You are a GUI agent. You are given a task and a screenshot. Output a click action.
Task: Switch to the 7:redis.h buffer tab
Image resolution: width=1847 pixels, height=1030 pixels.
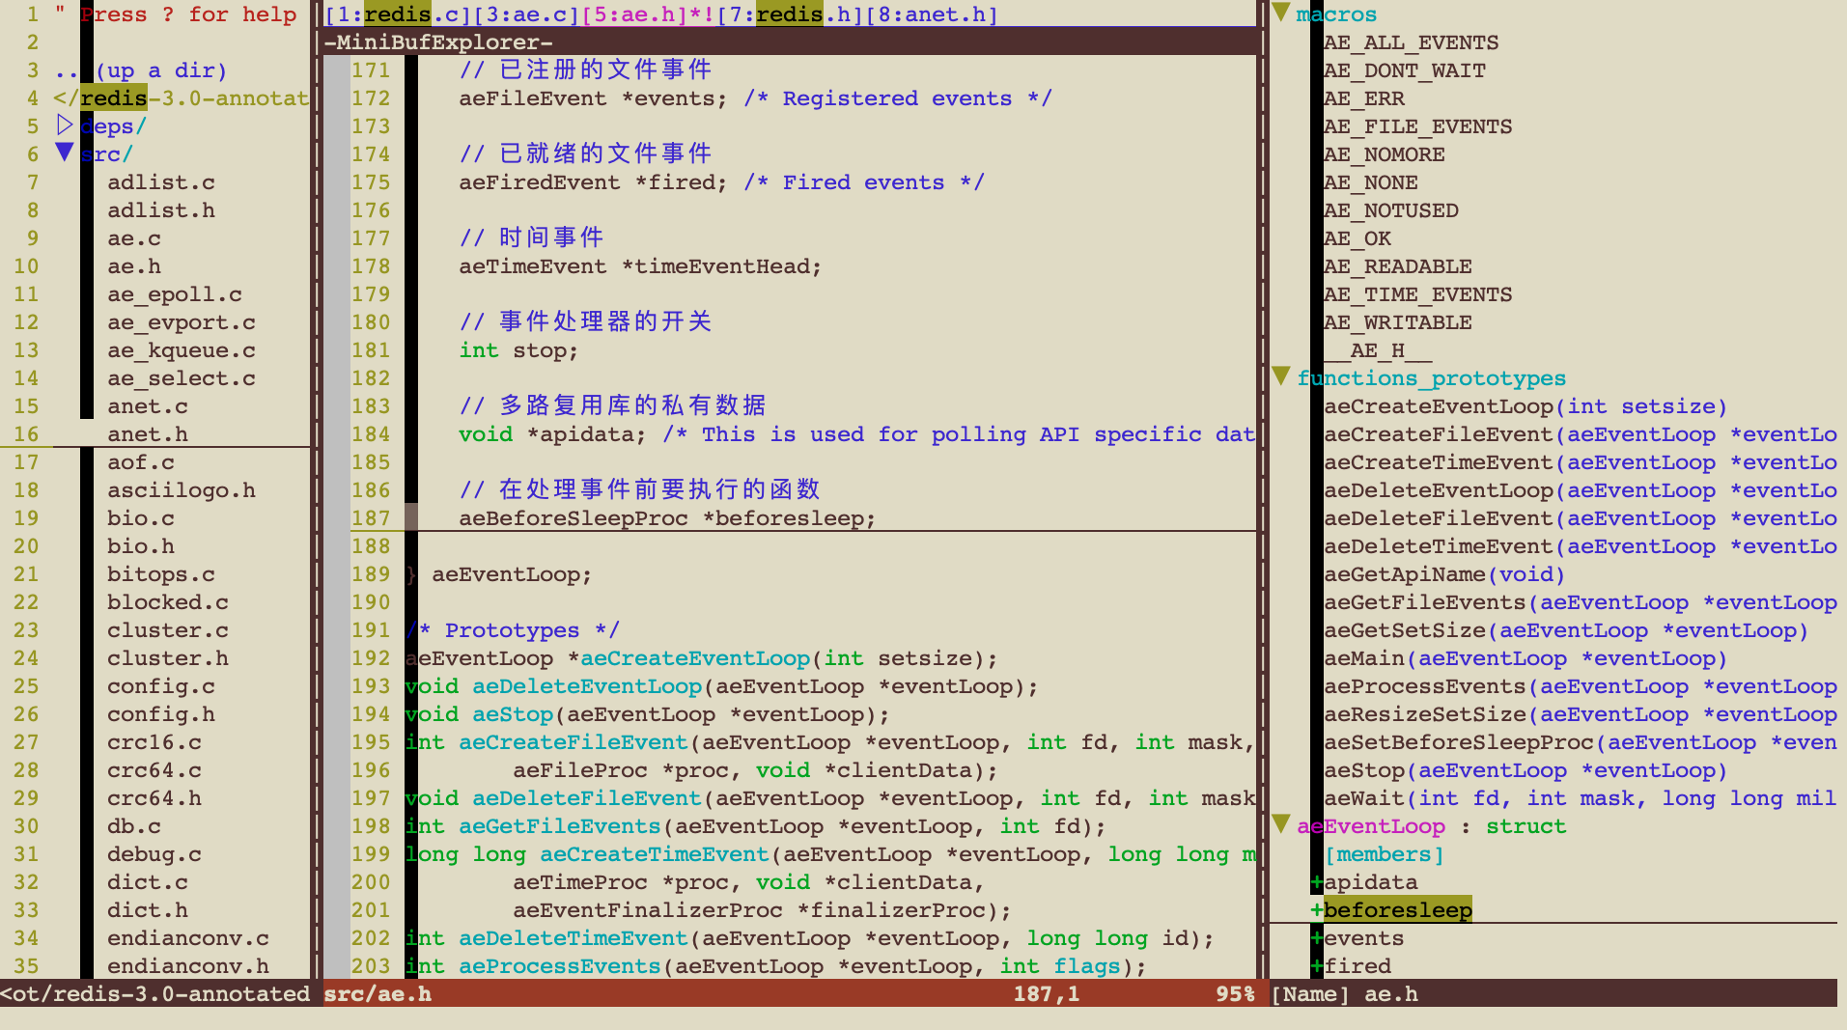[790, 14]
